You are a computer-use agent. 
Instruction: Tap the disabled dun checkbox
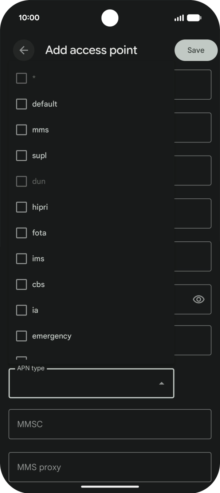(21, 181)
